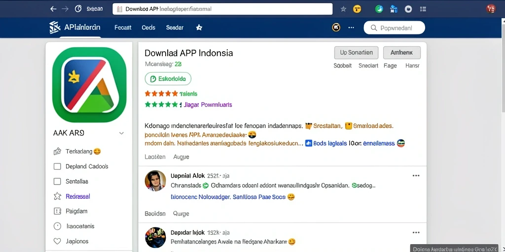This screenshot has height=252, width=505.
Task: Open Depıdar lıjok's profile picture
Action: coord(155,238)
